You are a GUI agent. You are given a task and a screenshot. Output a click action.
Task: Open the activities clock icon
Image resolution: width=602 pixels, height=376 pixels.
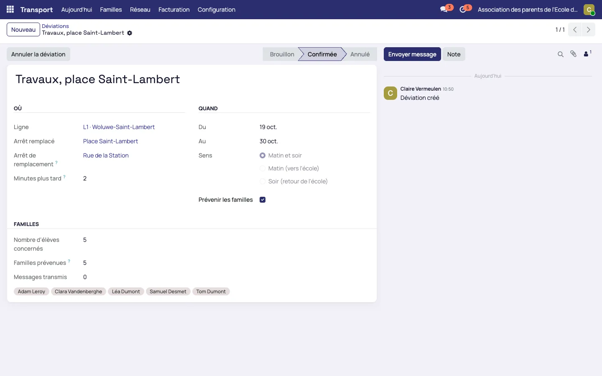(x=463, y=9)
